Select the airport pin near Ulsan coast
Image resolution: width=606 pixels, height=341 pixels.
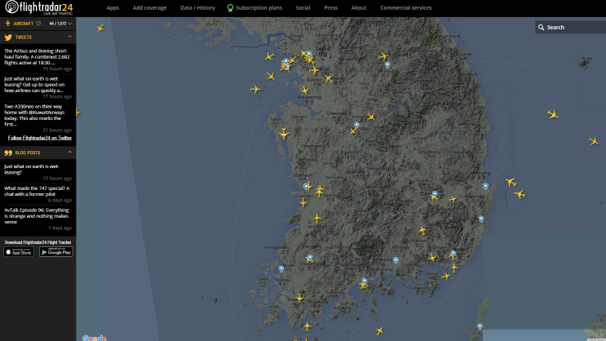click(x=481, y=219)
